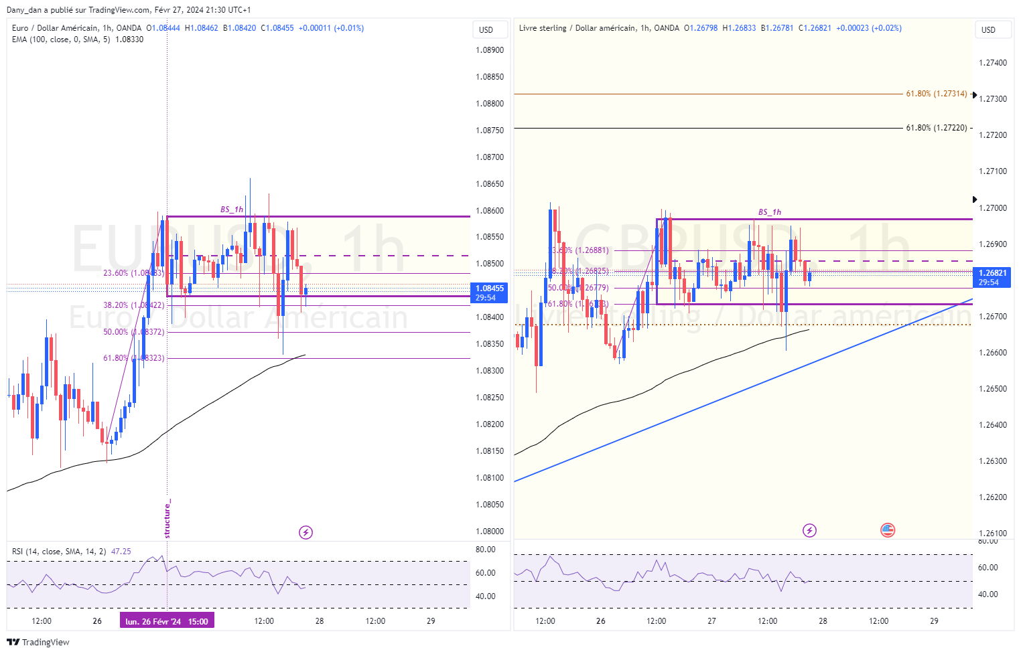The height and width of the screenshot is (654, 1021).
Task: Click the '28' date label on GBPUSD time axis
Action: (x=823, y=621)
